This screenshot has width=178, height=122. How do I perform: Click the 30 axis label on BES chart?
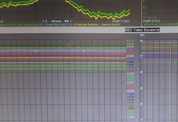point(141,88)
